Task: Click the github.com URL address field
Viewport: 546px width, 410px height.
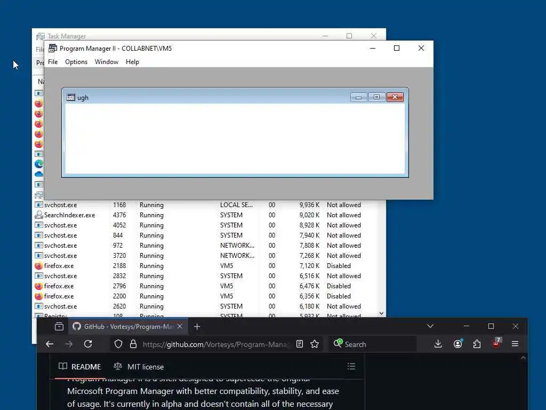Action: 216,344
